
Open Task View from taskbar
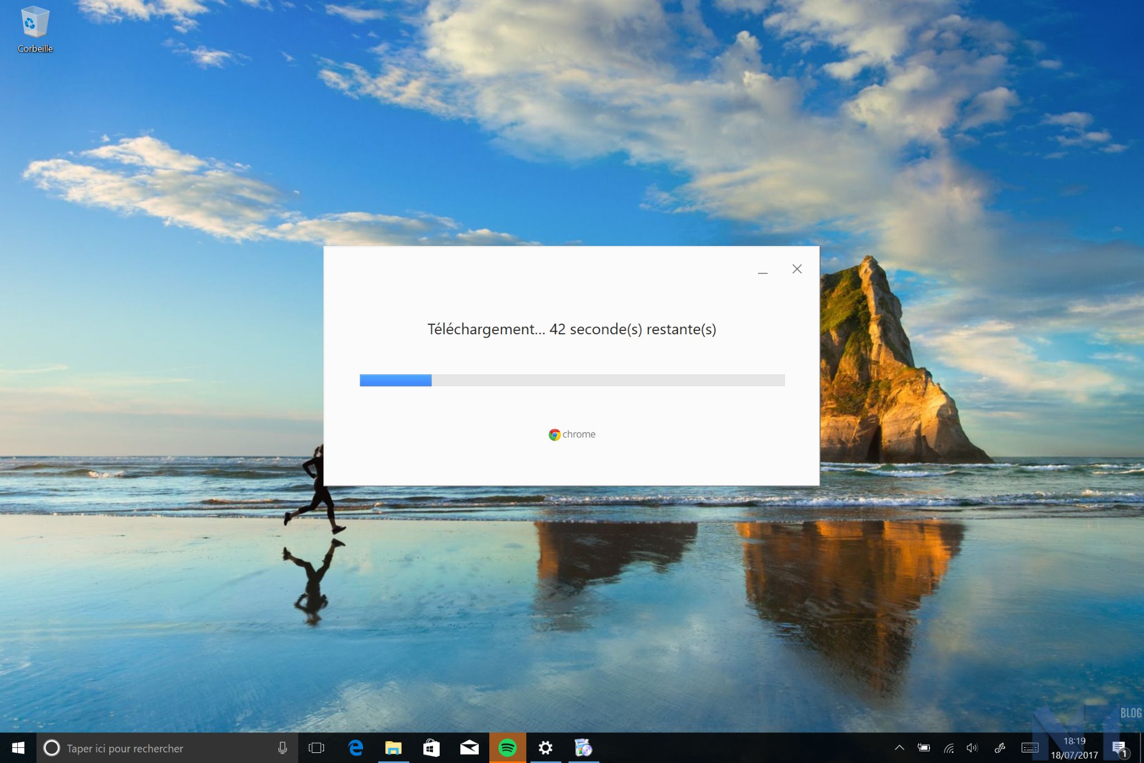pos(316,748)
